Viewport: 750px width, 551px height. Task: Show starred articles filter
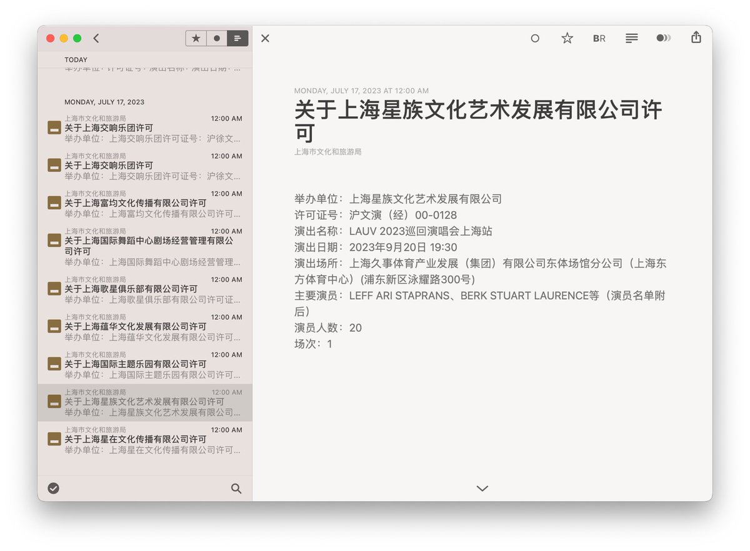pyautogui.click(x=196, y=38)
